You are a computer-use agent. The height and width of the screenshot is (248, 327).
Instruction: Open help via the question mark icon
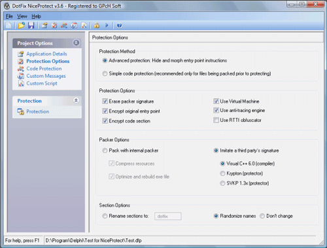click(119, 26)
